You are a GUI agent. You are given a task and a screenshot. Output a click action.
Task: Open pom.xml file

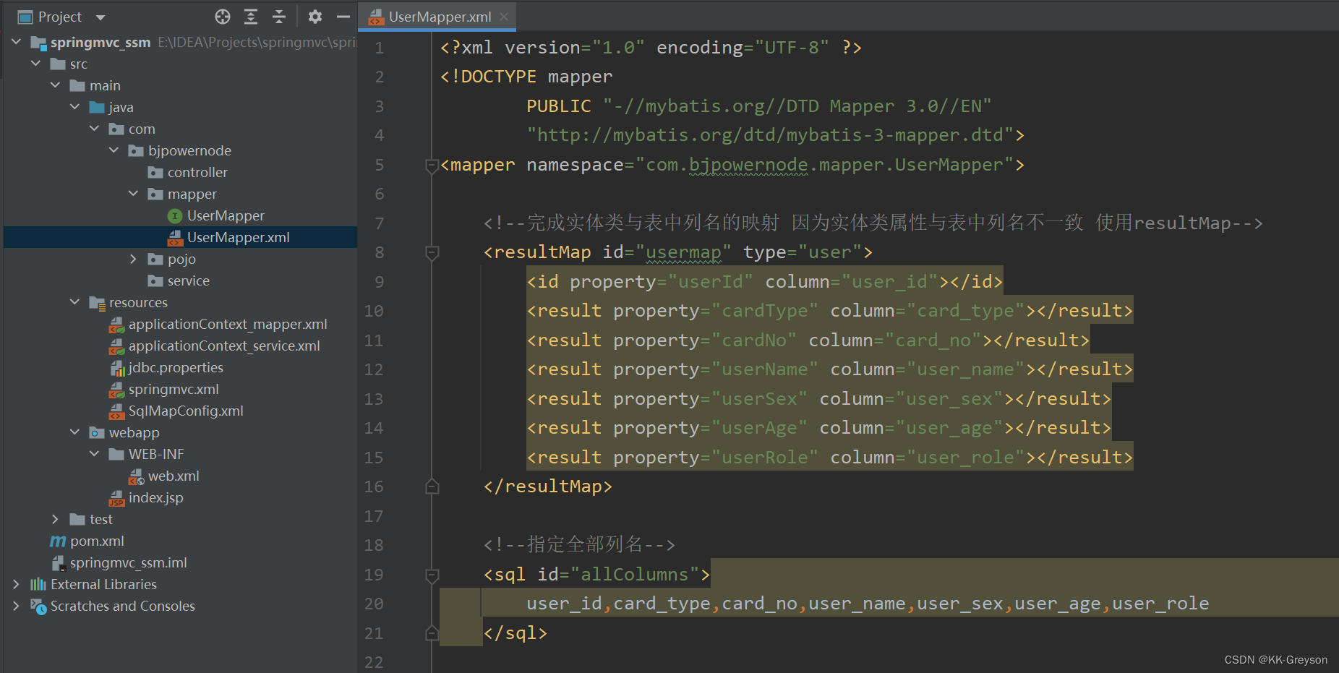point(97,541)
